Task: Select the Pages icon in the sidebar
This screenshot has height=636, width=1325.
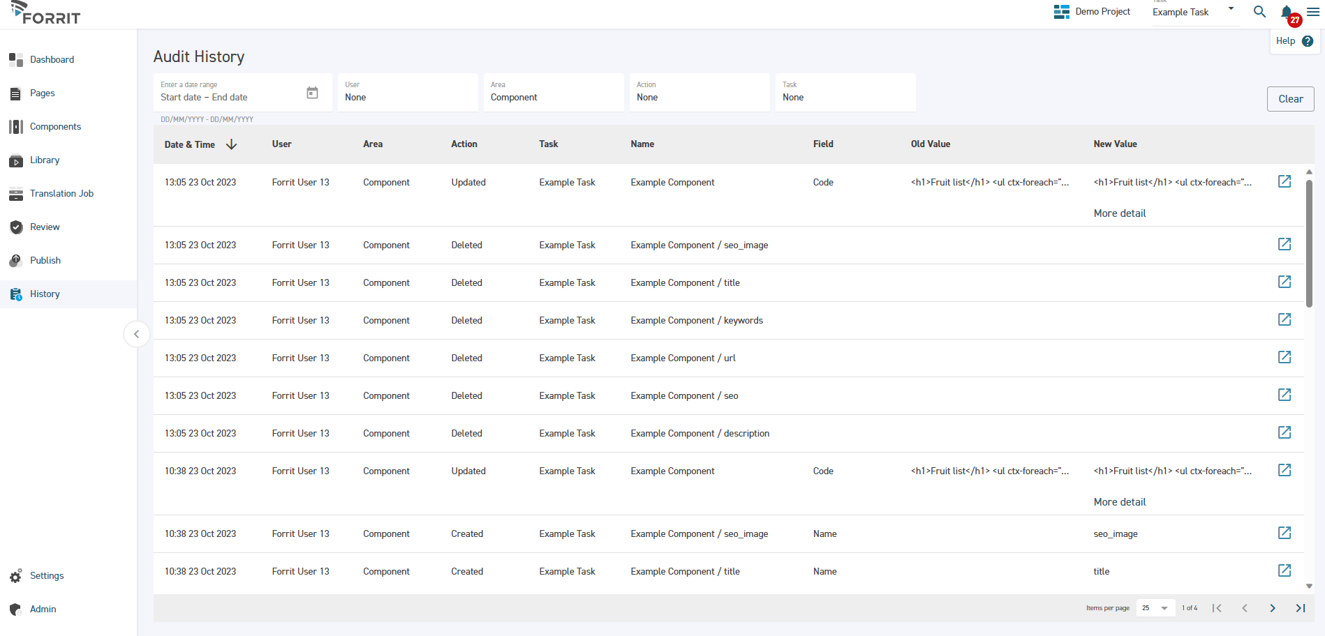Action: click(15, 93)
